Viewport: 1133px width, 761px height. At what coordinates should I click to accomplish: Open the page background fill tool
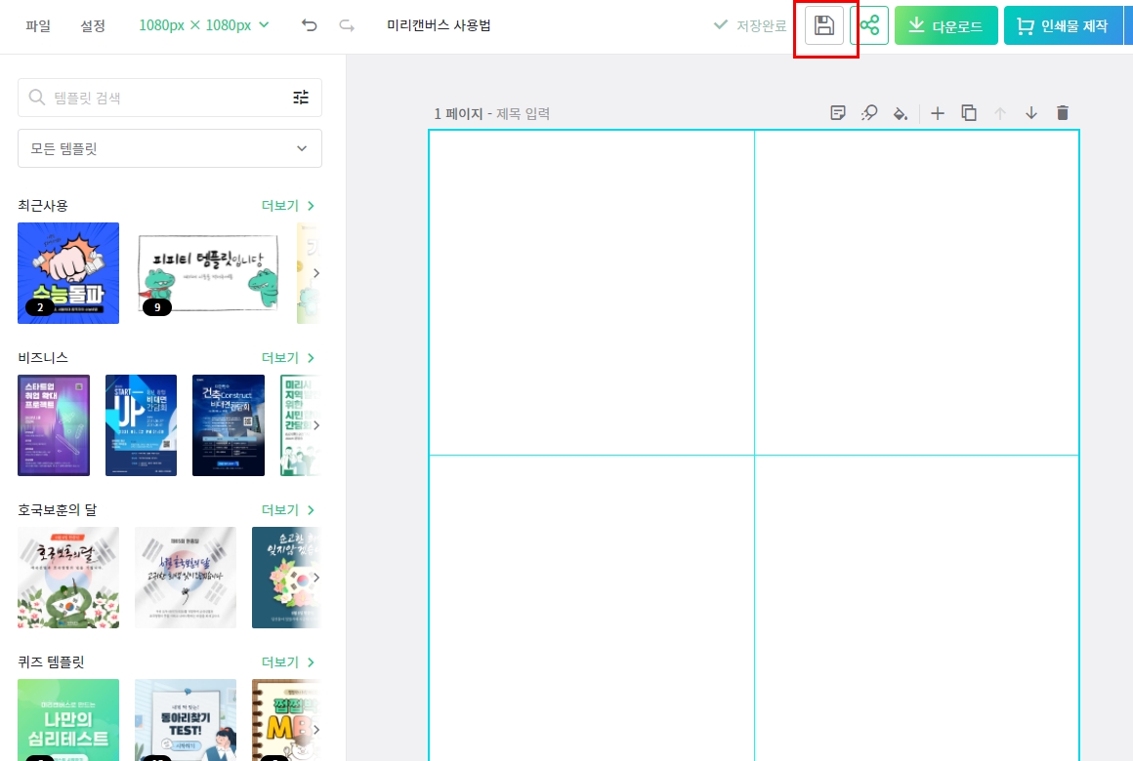(901, 113)
